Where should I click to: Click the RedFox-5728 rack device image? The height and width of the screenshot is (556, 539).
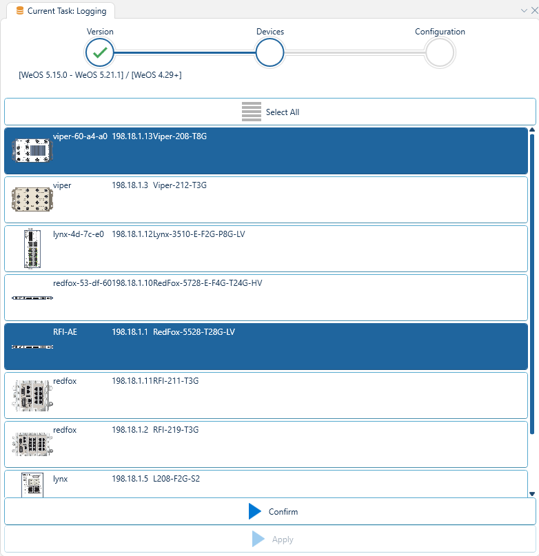pyautogui.click(x=32, y=298)
